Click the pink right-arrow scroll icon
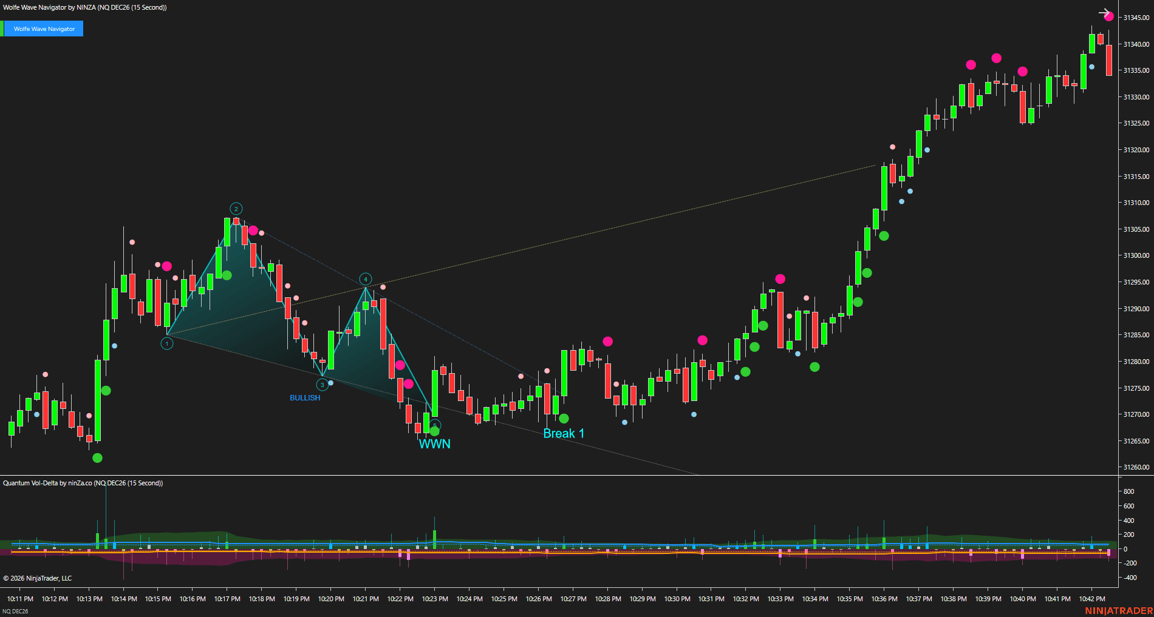Viewport: 1154px width, 617px height. (1105, 13)
